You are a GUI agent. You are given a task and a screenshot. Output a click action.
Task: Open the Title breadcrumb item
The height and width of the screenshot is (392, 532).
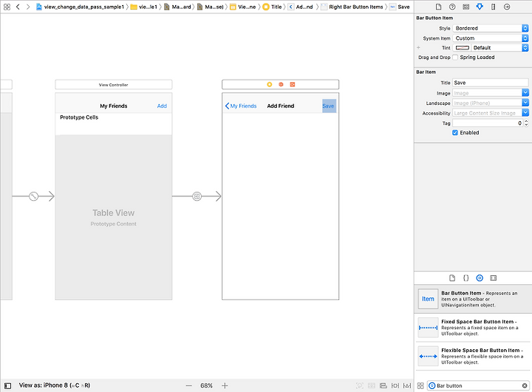tap(273, 7)
